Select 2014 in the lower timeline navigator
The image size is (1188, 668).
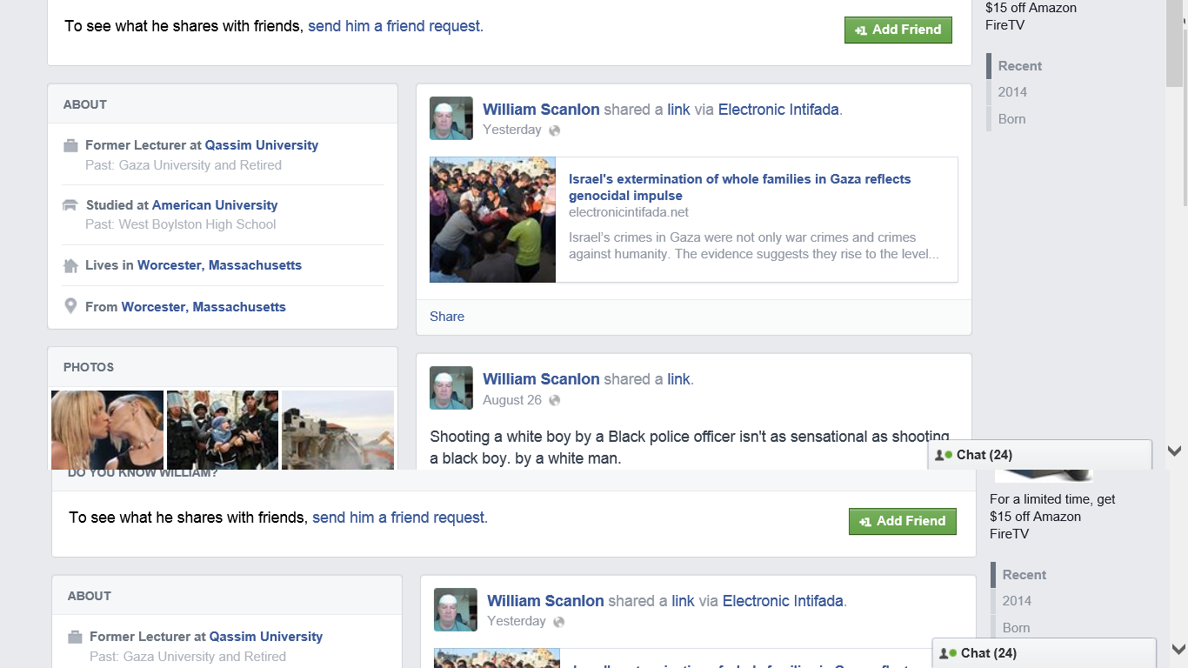tap(1017, 601)
